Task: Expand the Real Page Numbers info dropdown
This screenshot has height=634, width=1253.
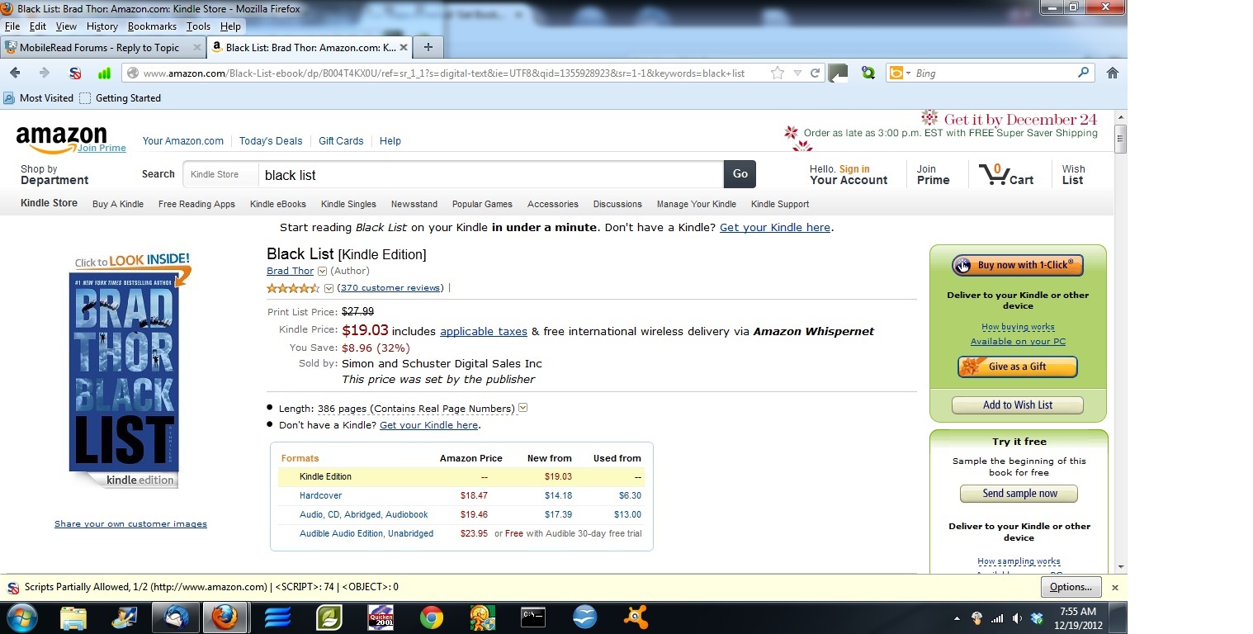Action: tap(522, 409)
